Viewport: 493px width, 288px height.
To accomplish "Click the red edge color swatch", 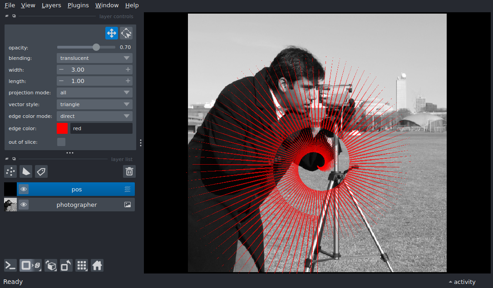I will pyautogui.click(x=63, y=128).
